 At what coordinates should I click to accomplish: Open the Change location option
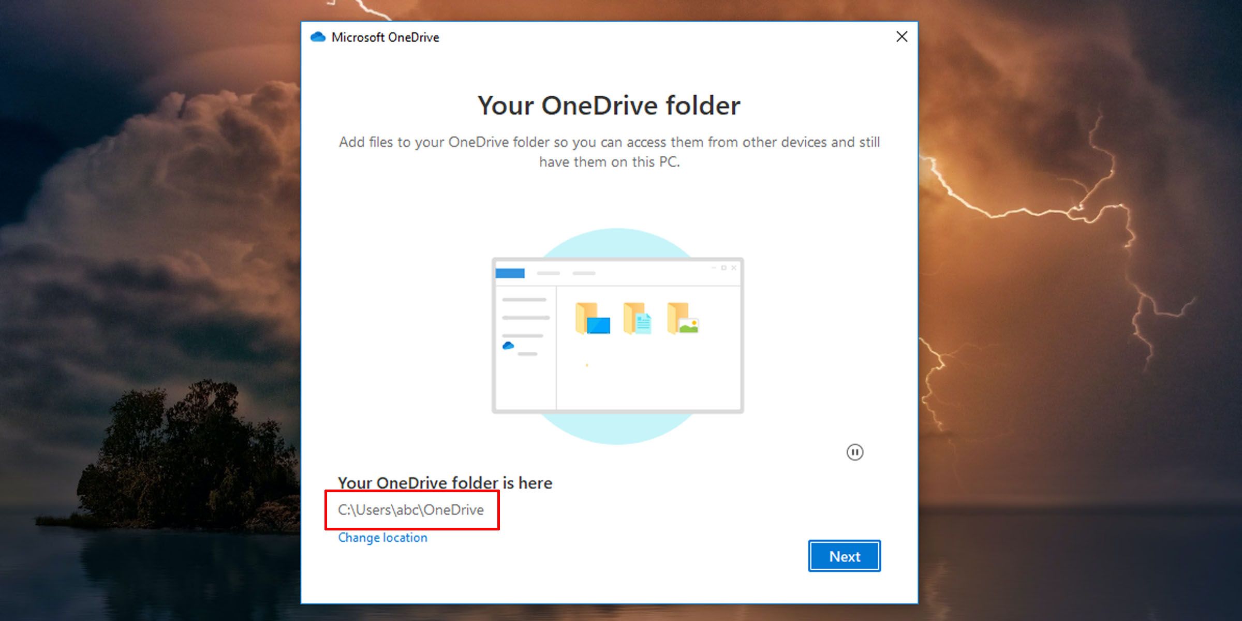click(x=382, y=537)
